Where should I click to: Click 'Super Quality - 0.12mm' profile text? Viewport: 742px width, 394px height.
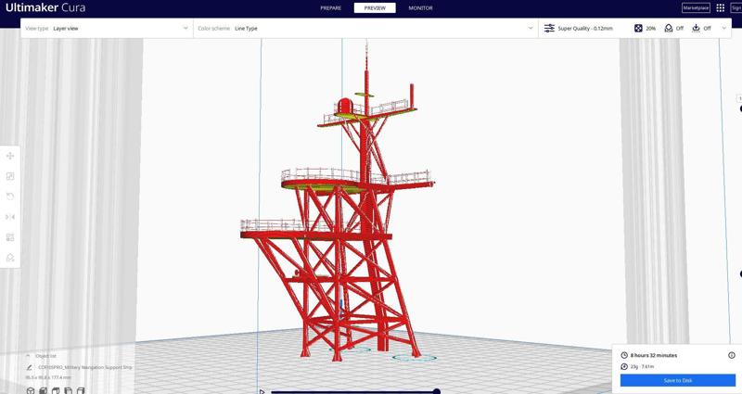coord(585,29)
